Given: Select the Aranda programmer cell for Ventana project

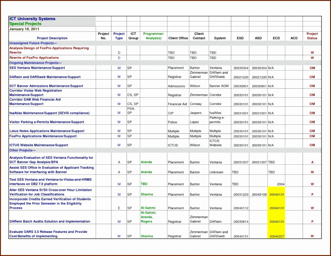Looking at the screenshot, I should (x=146, y=162).
